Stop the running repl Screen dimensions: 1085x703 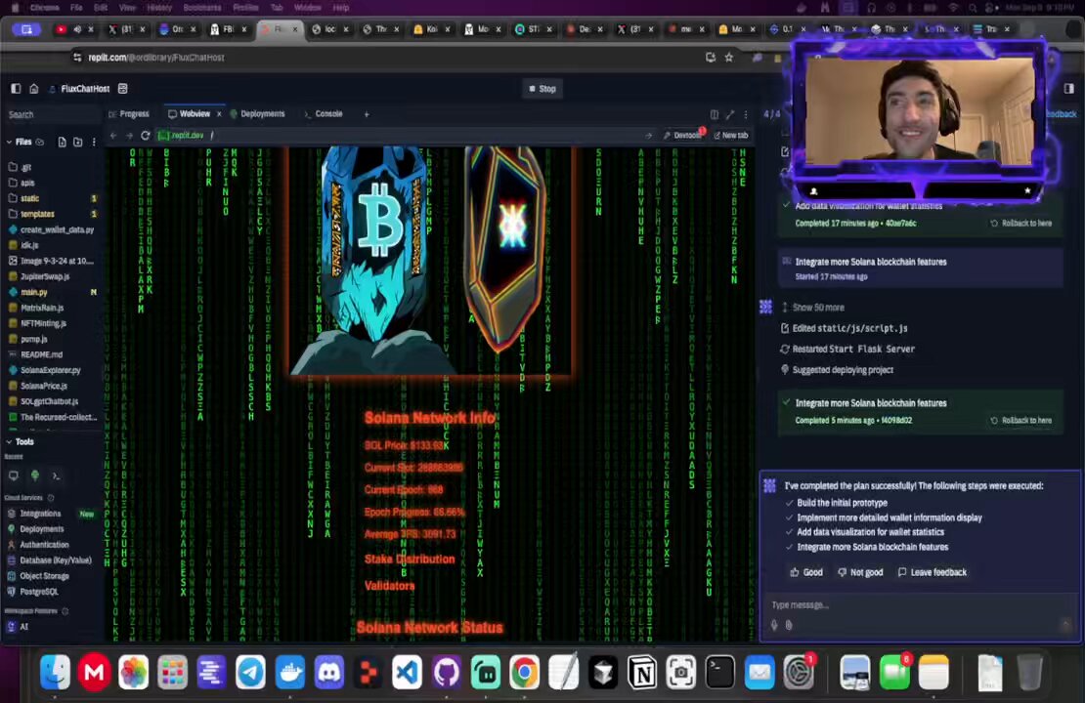pyautogui.click(x=542, y=89)
